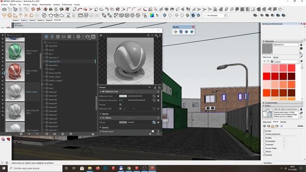306x172 pixels.
Task: Click the material name field in Materiales
Action: tap(286, 44)
